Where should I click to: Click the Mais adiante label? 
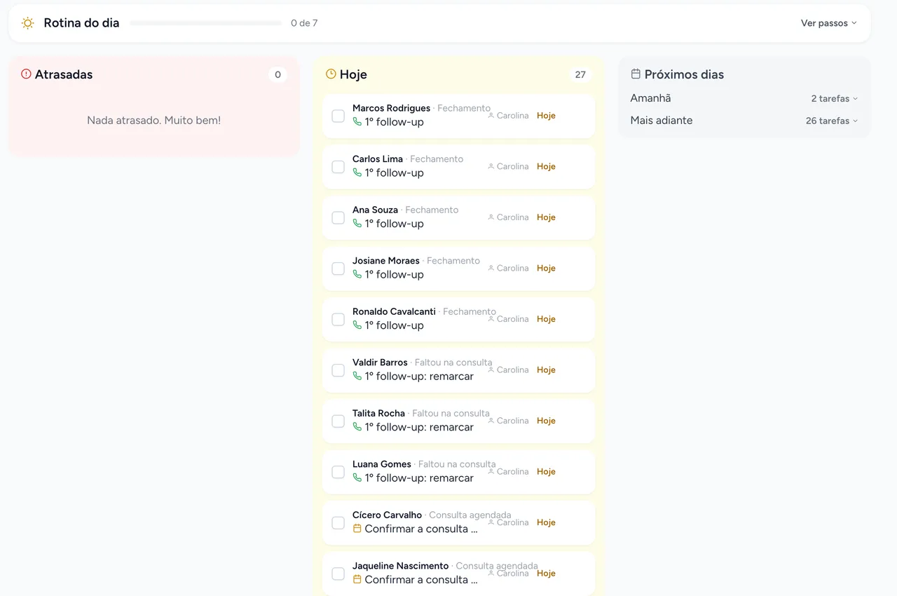point(662,120)
